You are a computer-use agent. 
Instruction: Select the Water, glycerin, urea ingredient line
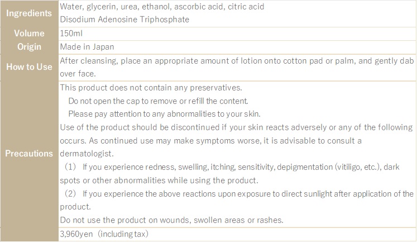pyautogui.click(x=162, y=7)
